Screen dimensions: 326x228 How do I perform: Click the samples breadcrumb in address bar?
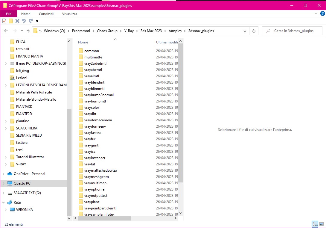point(175,31)
